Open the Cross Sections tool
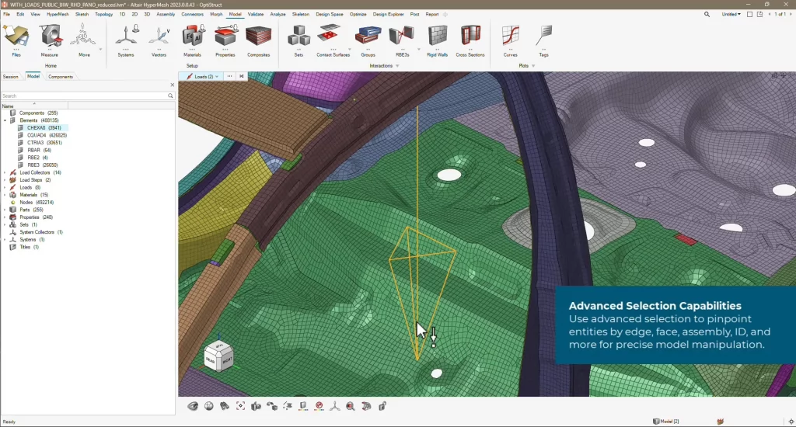The width and height of the screenshot is (796, 427). (470, 40)
